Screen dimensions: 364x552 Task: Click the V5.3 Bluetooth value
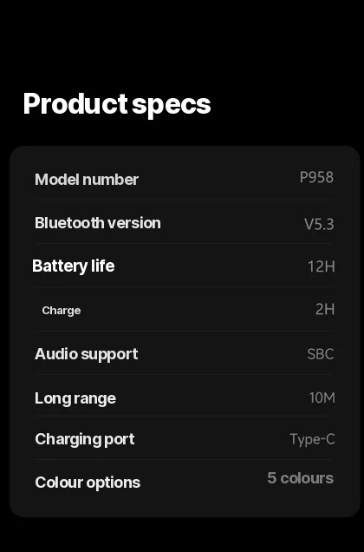pyautogui.click(x=319, y=224)
